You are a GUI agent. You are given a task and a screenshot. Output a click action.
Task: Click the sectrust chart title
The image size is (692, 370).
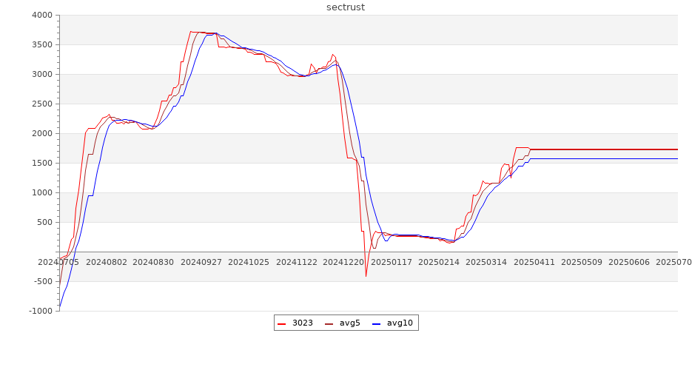(346, 7)
